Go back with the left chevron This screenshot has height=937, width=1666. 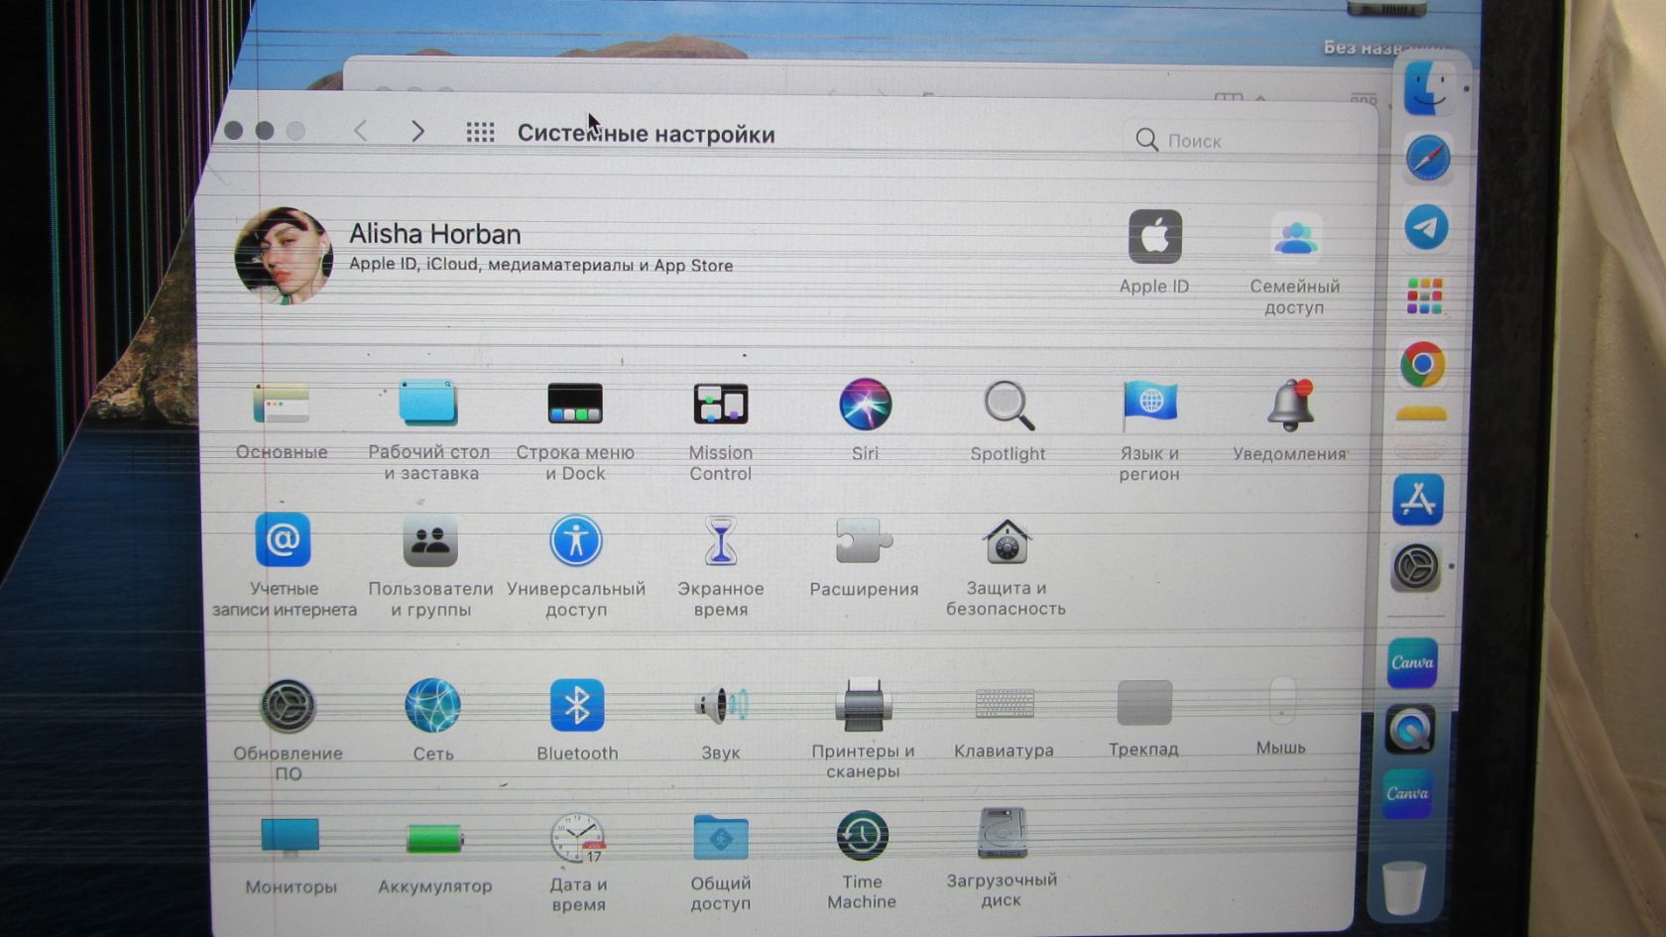361,131
